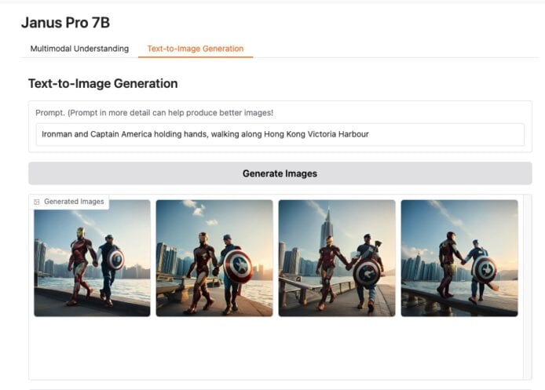Click the word Ironman in the prompt box

[x=57, y=134]
